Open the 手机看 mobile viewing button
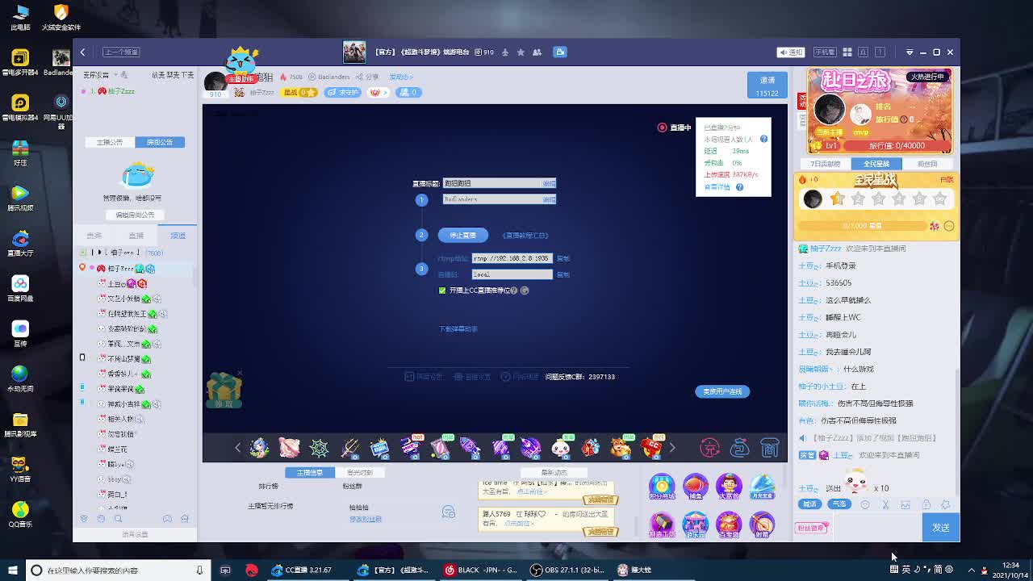Viewport: 1033px width, 581px height. 824,52
